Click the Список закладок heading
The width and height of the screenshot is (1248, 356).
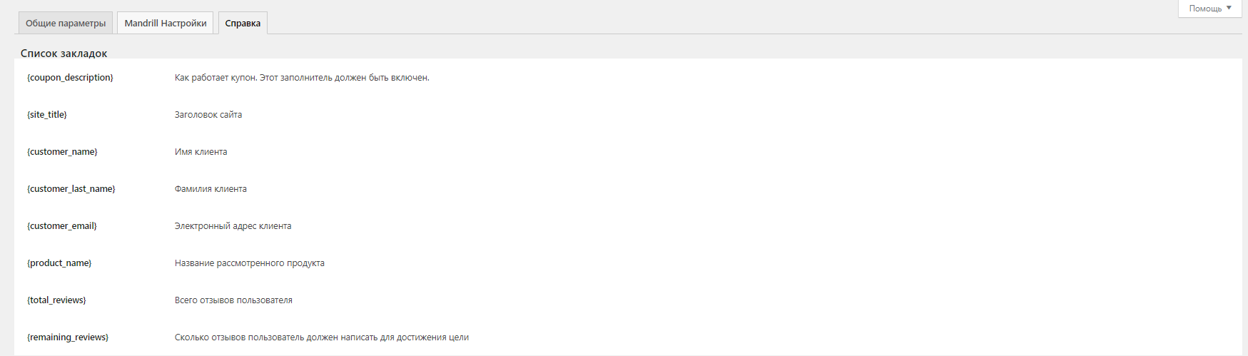(64, 54)
